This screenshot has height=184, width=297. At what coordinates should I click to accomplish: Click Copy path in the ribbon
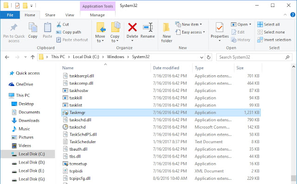tap(69, 32)
